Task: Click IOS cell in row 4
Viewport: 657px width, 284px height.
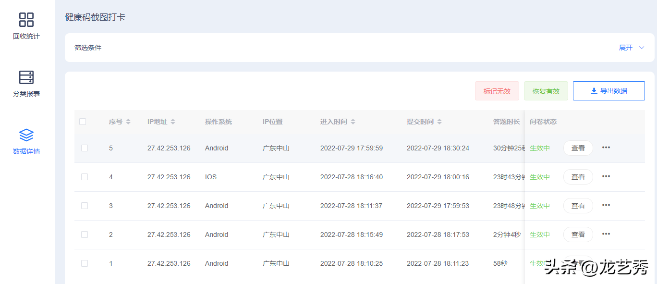Action: point(211,177)
